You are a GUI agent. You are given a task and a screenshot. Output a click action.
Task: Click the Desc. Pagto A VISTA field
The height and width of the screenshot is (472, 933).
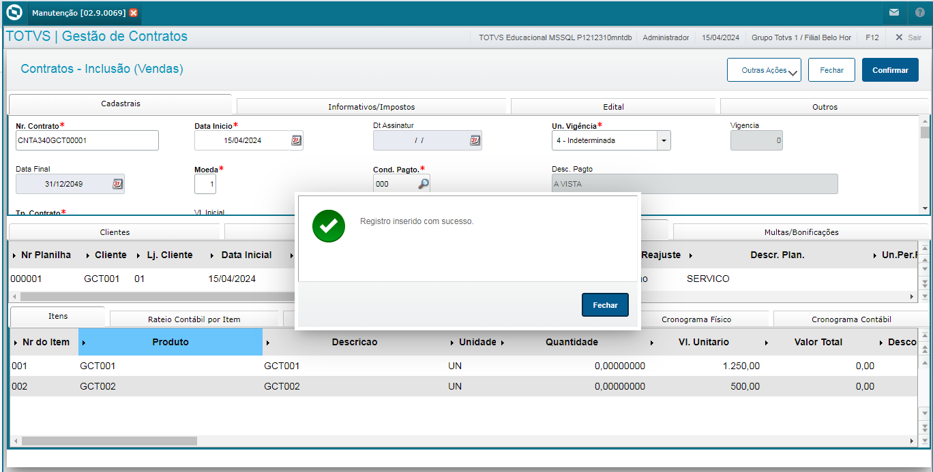coord(694,184)
